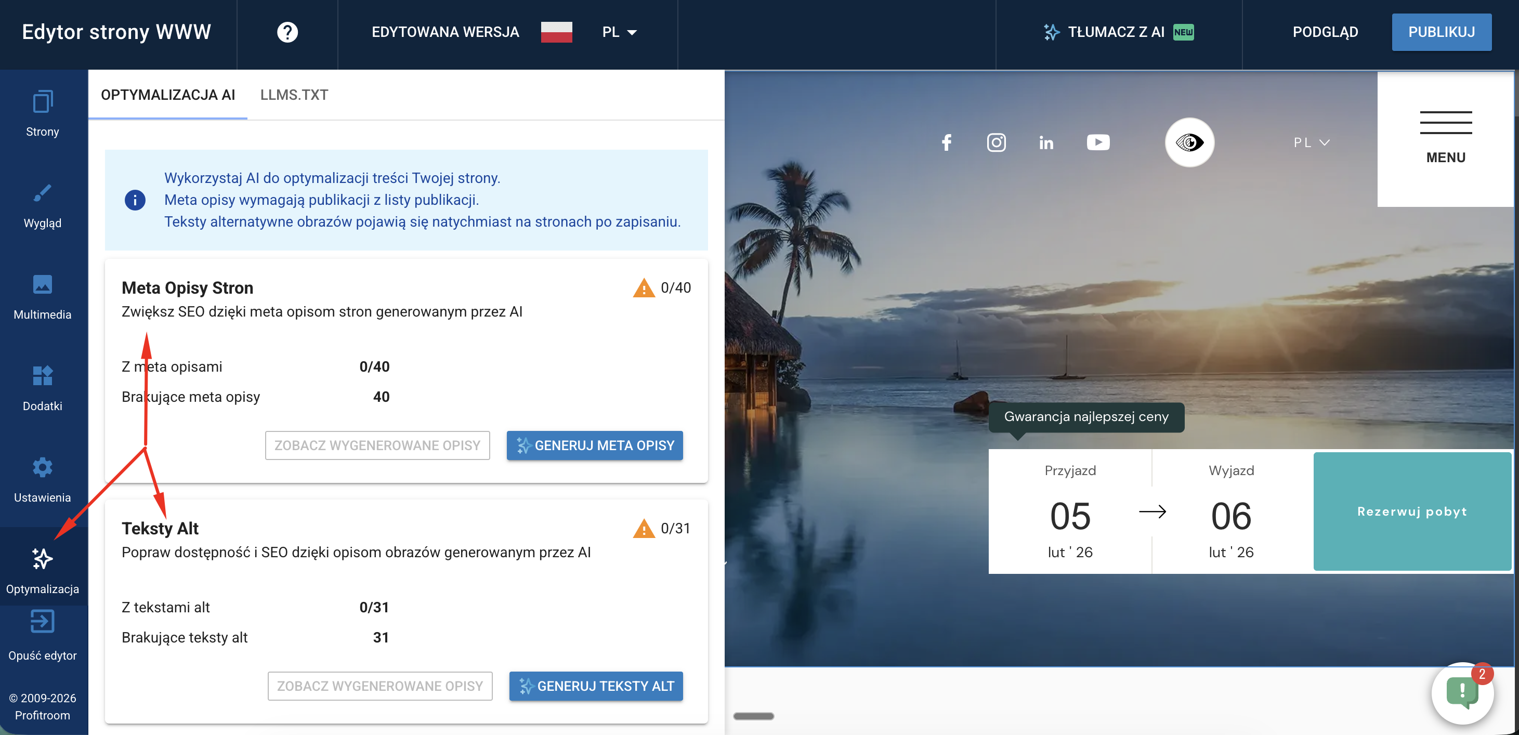1519x735 pixels.
Task: Open the PL language dropdown in top bar
Action: [x=619, y=32]
